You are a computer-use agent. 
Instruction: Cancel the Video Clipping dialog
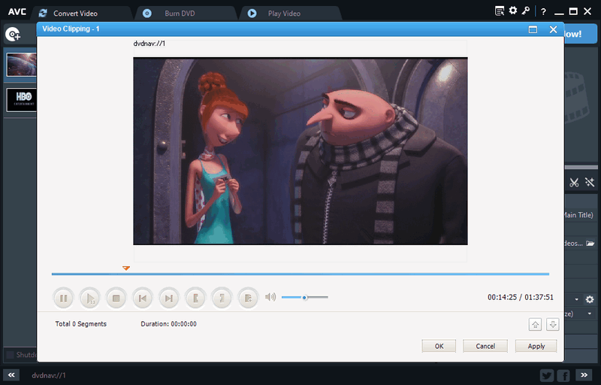tap(485, 346)
